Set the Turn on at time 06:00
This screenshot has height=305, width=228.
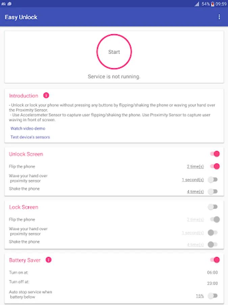[212, 272]
